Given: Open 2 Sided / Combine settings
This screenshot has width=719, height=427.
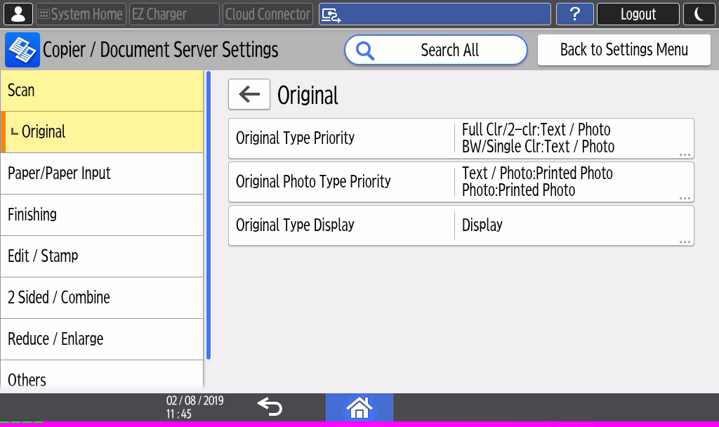Looking at the screenshot, I should pyautogui.click(x=102, y=298).
